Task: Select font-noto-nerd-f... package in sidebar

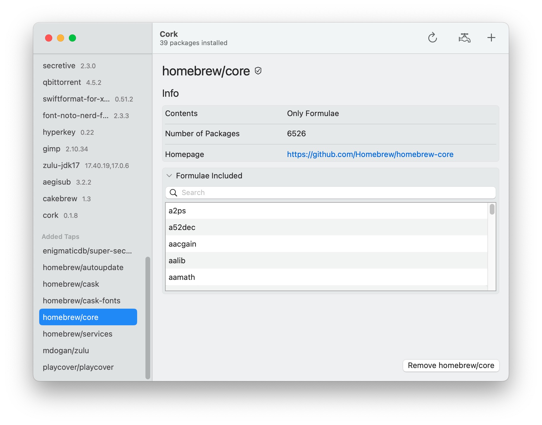Action: click(x=88, y=115)
